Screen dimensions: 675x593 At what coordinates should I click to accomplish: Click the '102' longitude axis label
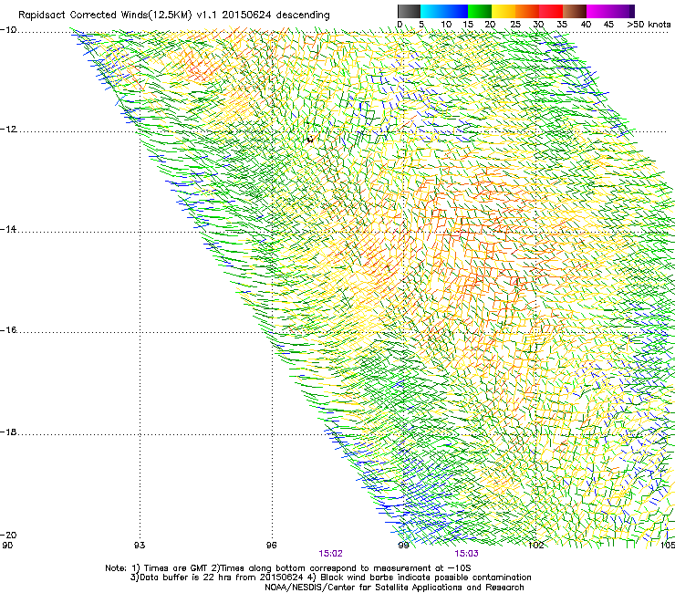pos(536,546)
